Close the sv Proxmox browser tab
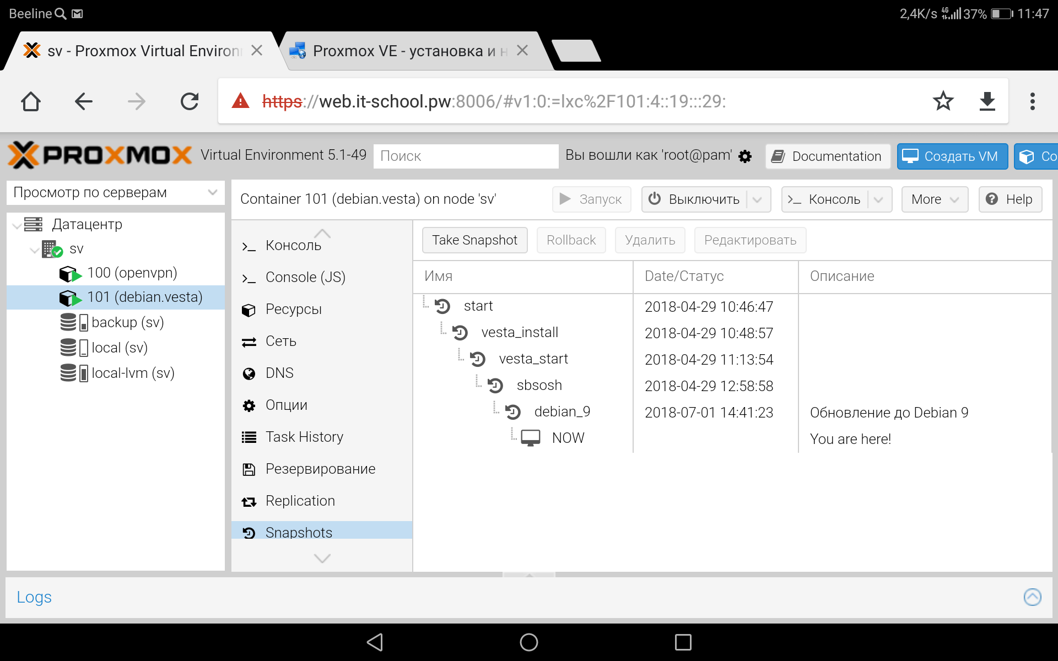Viewport: 1058px width, 661px height. (256, 50)
